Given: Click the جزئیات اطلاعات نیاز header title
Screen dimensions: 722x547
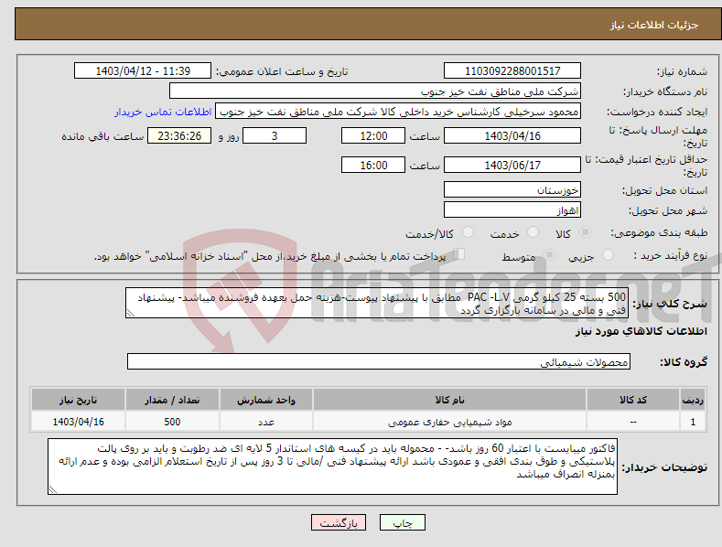Looking at the screenshot, I should pyautogui.click(x=654, y=25).
